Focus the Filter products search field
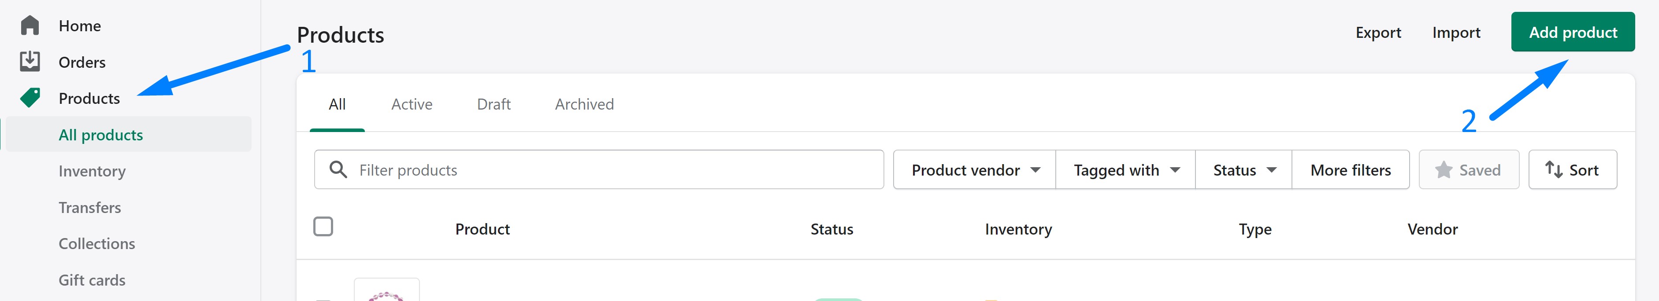1659x301 pixels. point(598,170)
